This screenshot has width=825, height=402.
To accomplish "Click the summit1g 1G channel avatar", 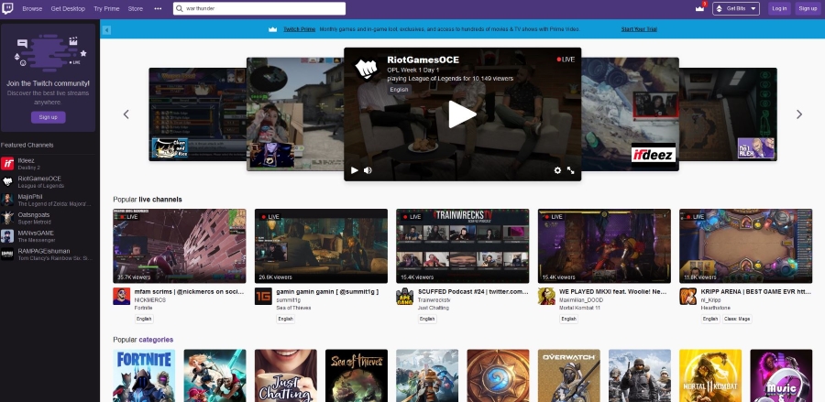I will 263,296.
